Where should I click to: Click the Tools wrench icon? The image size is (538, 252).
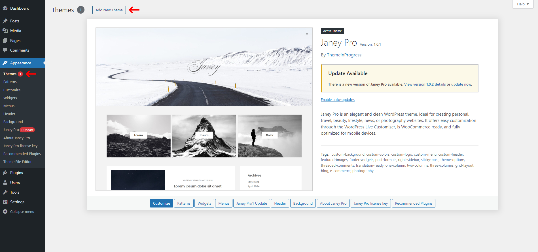tap(5, 192)
